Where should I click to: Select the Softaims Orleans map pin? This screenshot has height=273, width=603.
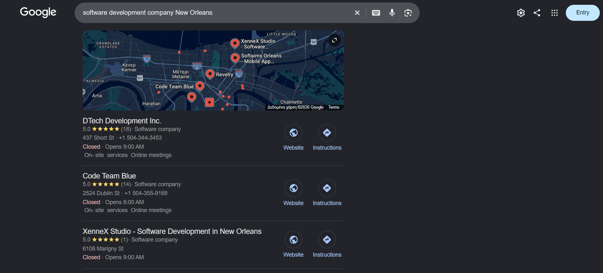[235, 58]
